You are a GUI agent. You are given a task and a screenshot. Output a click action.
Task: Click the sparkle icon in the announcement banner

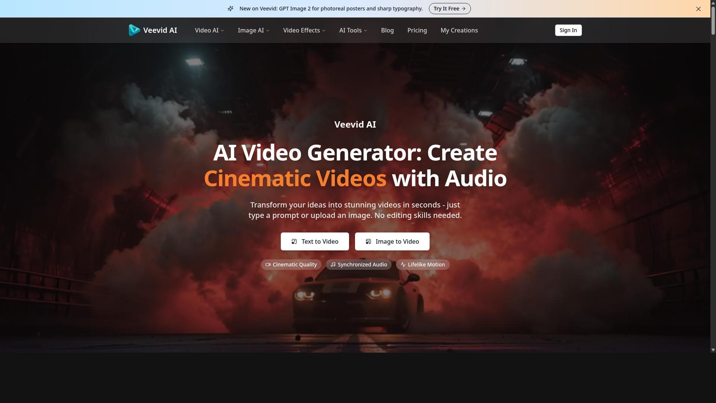point(230,9)
